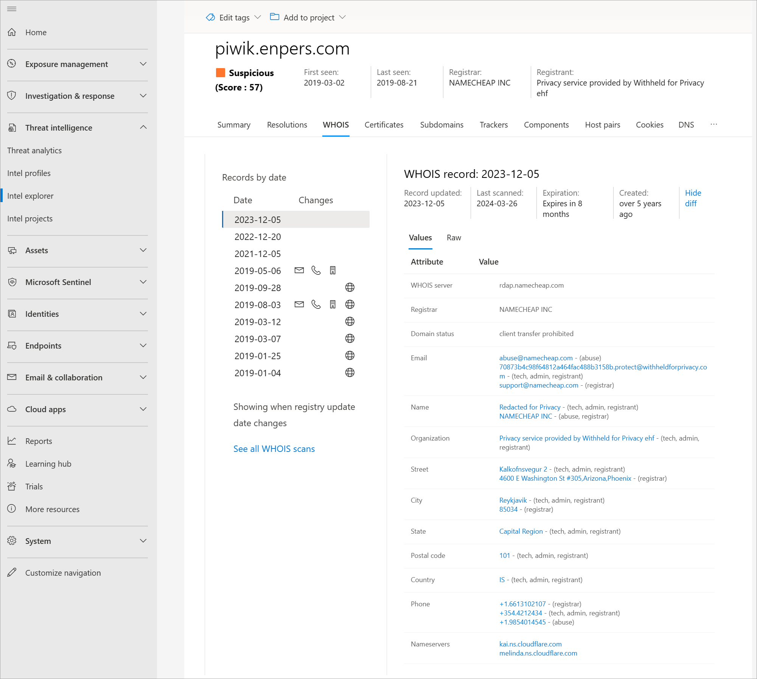Click the organization building icon for 2019-05-06
Viewport: 757px width, 679px height.
(333, 271)
